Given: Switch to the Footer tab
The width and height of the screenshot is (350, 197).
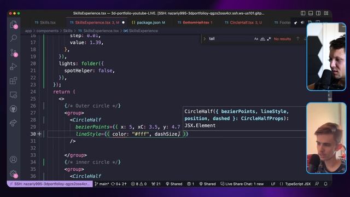Looking at the screenshot, I should click(282, 22).
